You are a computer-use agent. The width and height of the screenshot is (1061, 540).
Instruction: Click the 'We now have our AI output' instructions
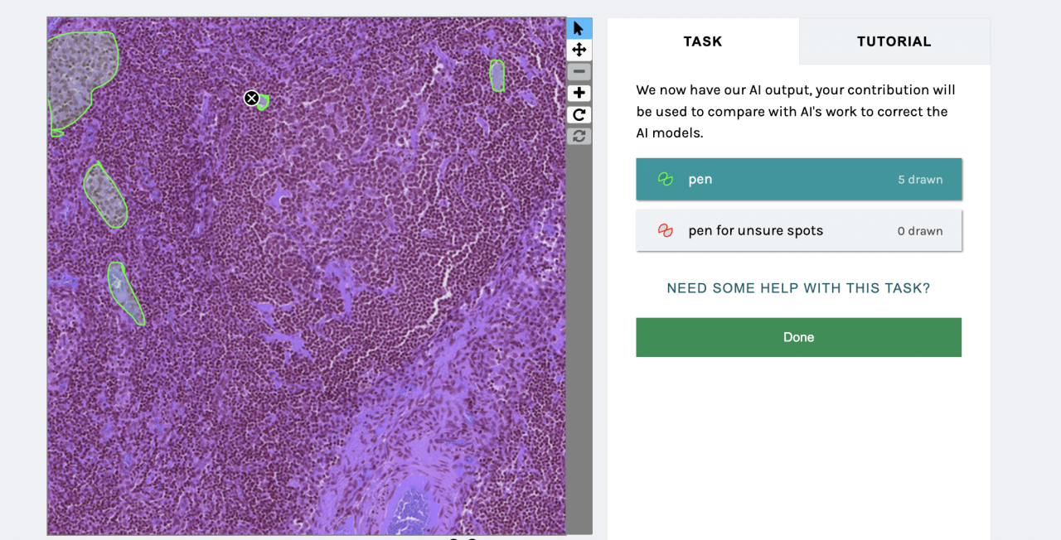(796, 111)
